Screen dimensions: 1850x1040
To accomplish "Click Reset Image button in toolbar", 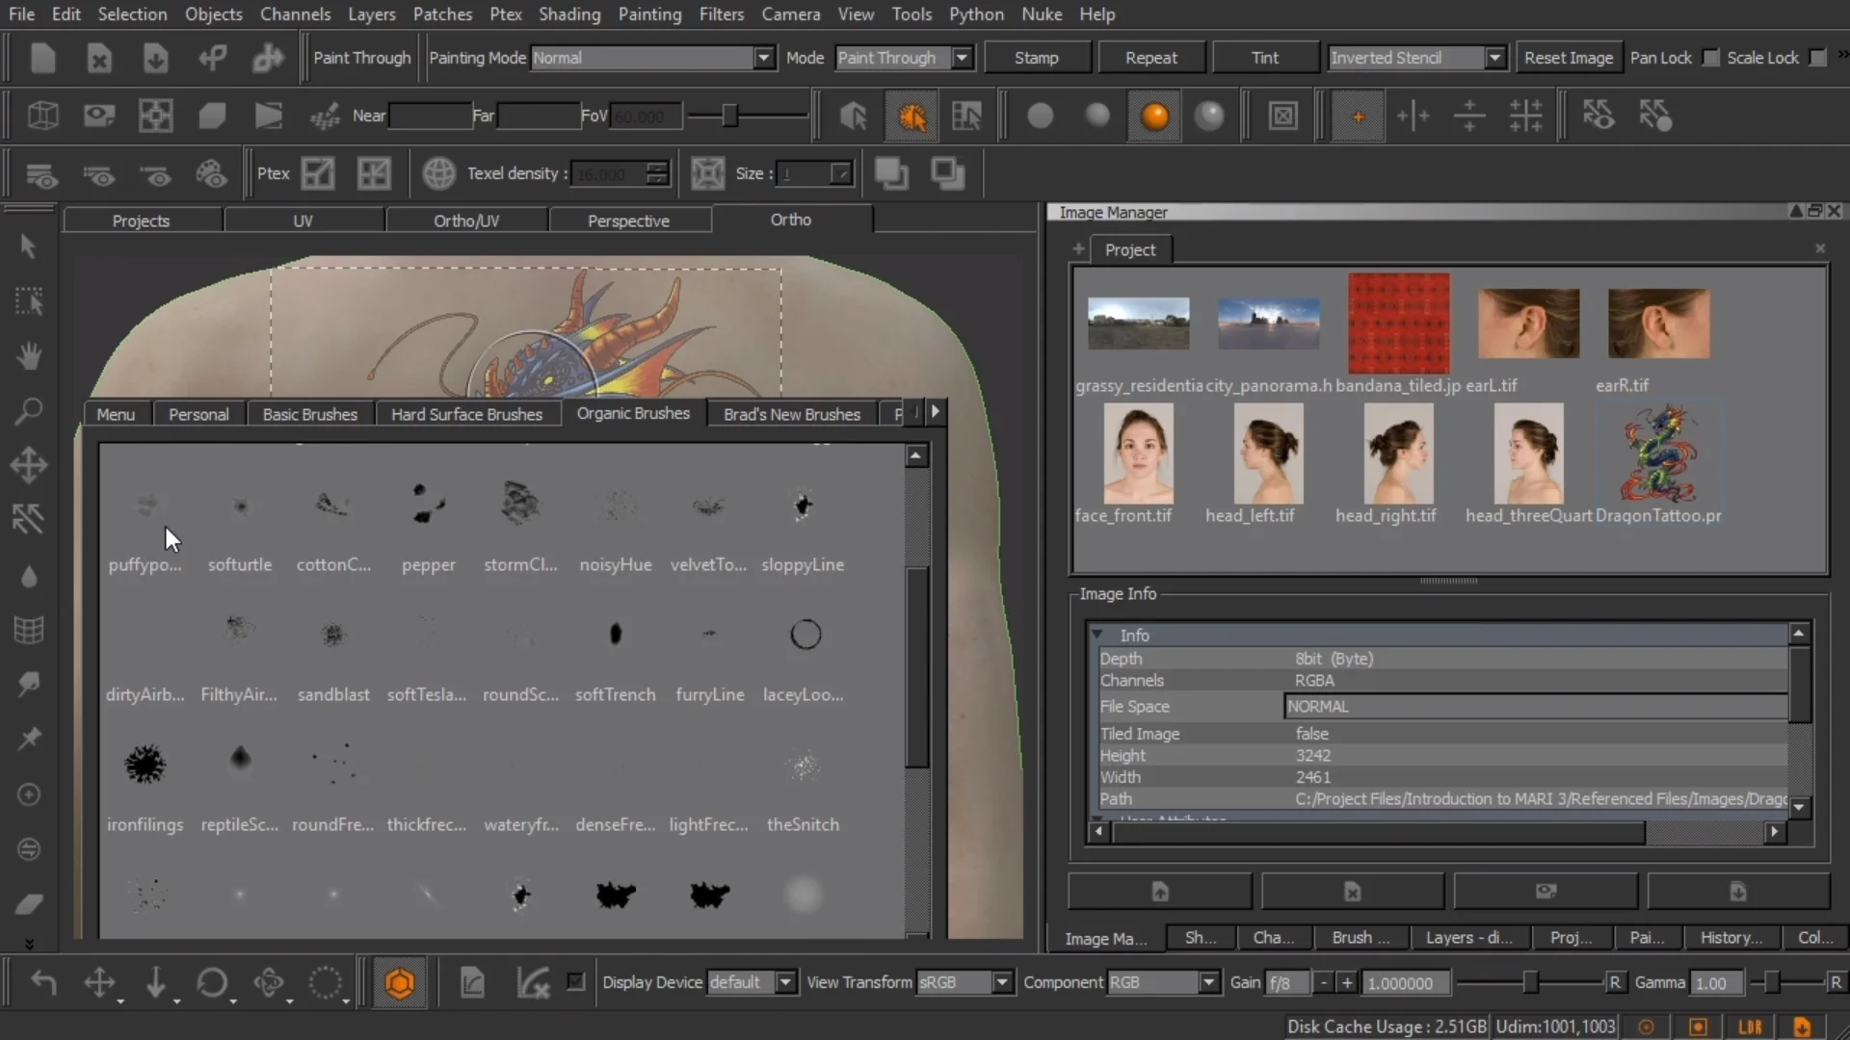I will [1568, 57].
